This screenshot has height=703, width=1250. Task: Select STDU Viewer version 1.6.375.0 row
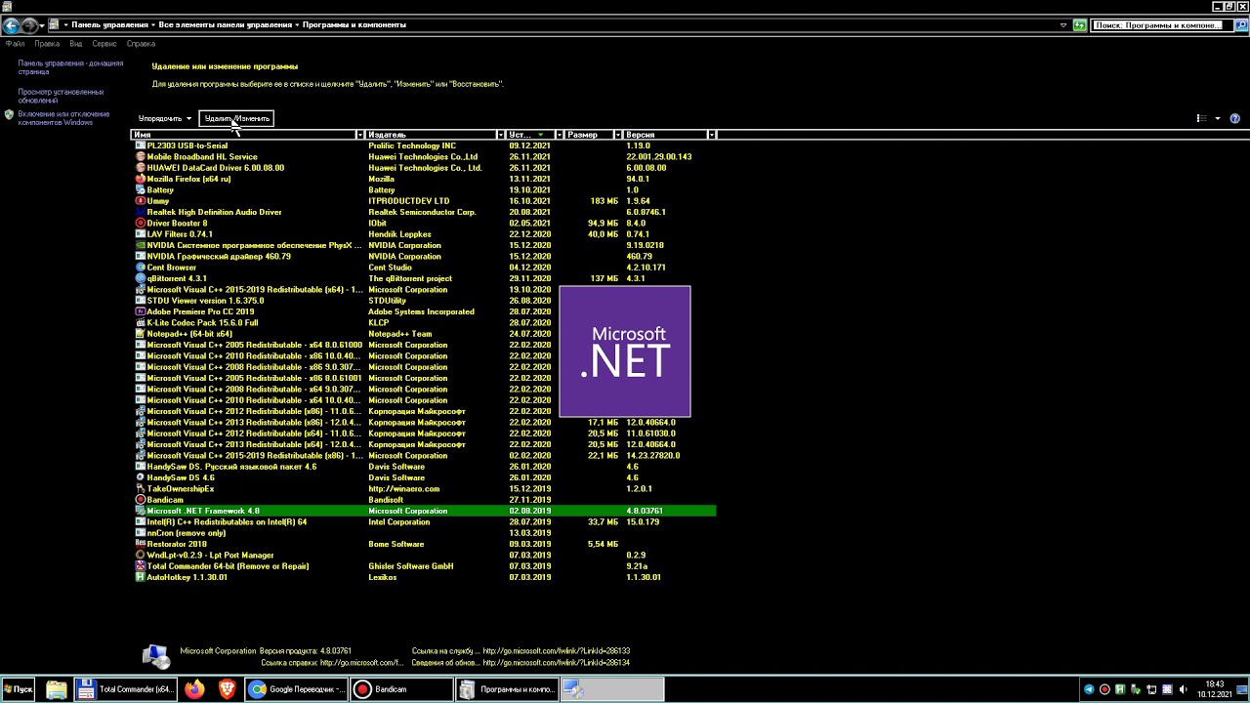(424, 301)
